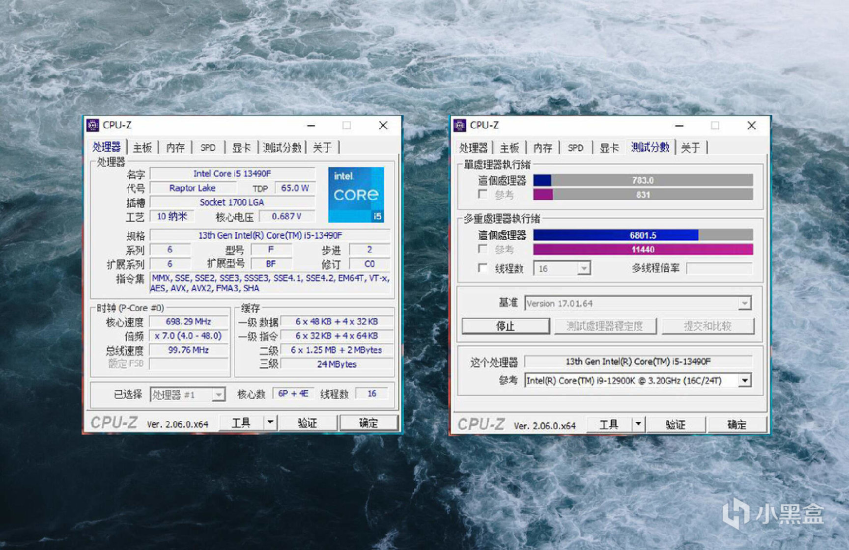Switch to the 显卡 tab in right window
The width and height of the screenshot is (849, 550).
point(609,147)
